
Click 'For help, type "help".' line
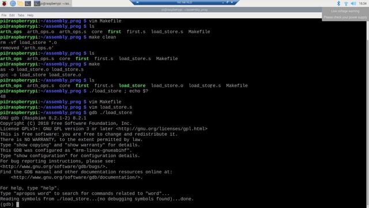[29, 188]
